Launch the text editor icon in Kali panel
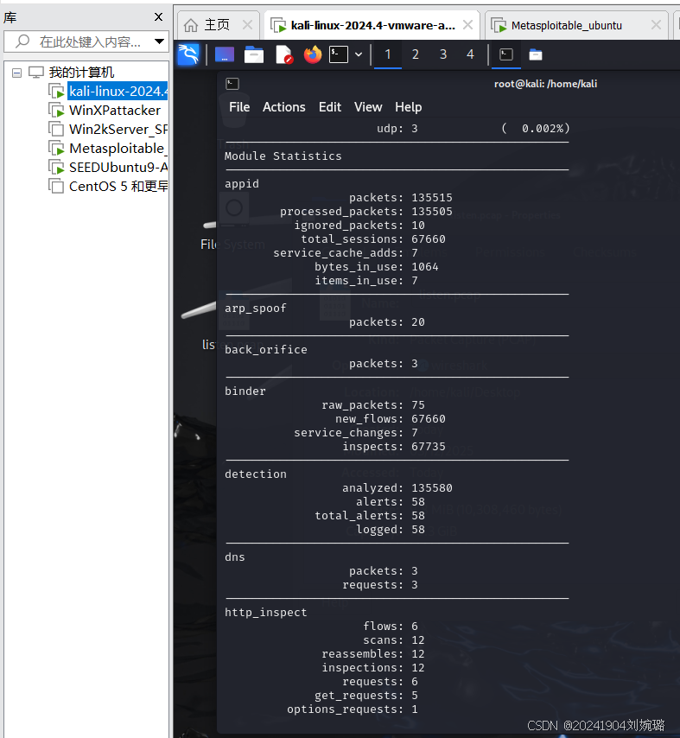Image resolution: width=680 pixels, height=738 pixels. (283, 54)
